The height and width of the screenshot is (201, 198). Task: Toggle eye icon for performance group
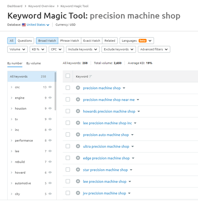[x=50, y=140]
